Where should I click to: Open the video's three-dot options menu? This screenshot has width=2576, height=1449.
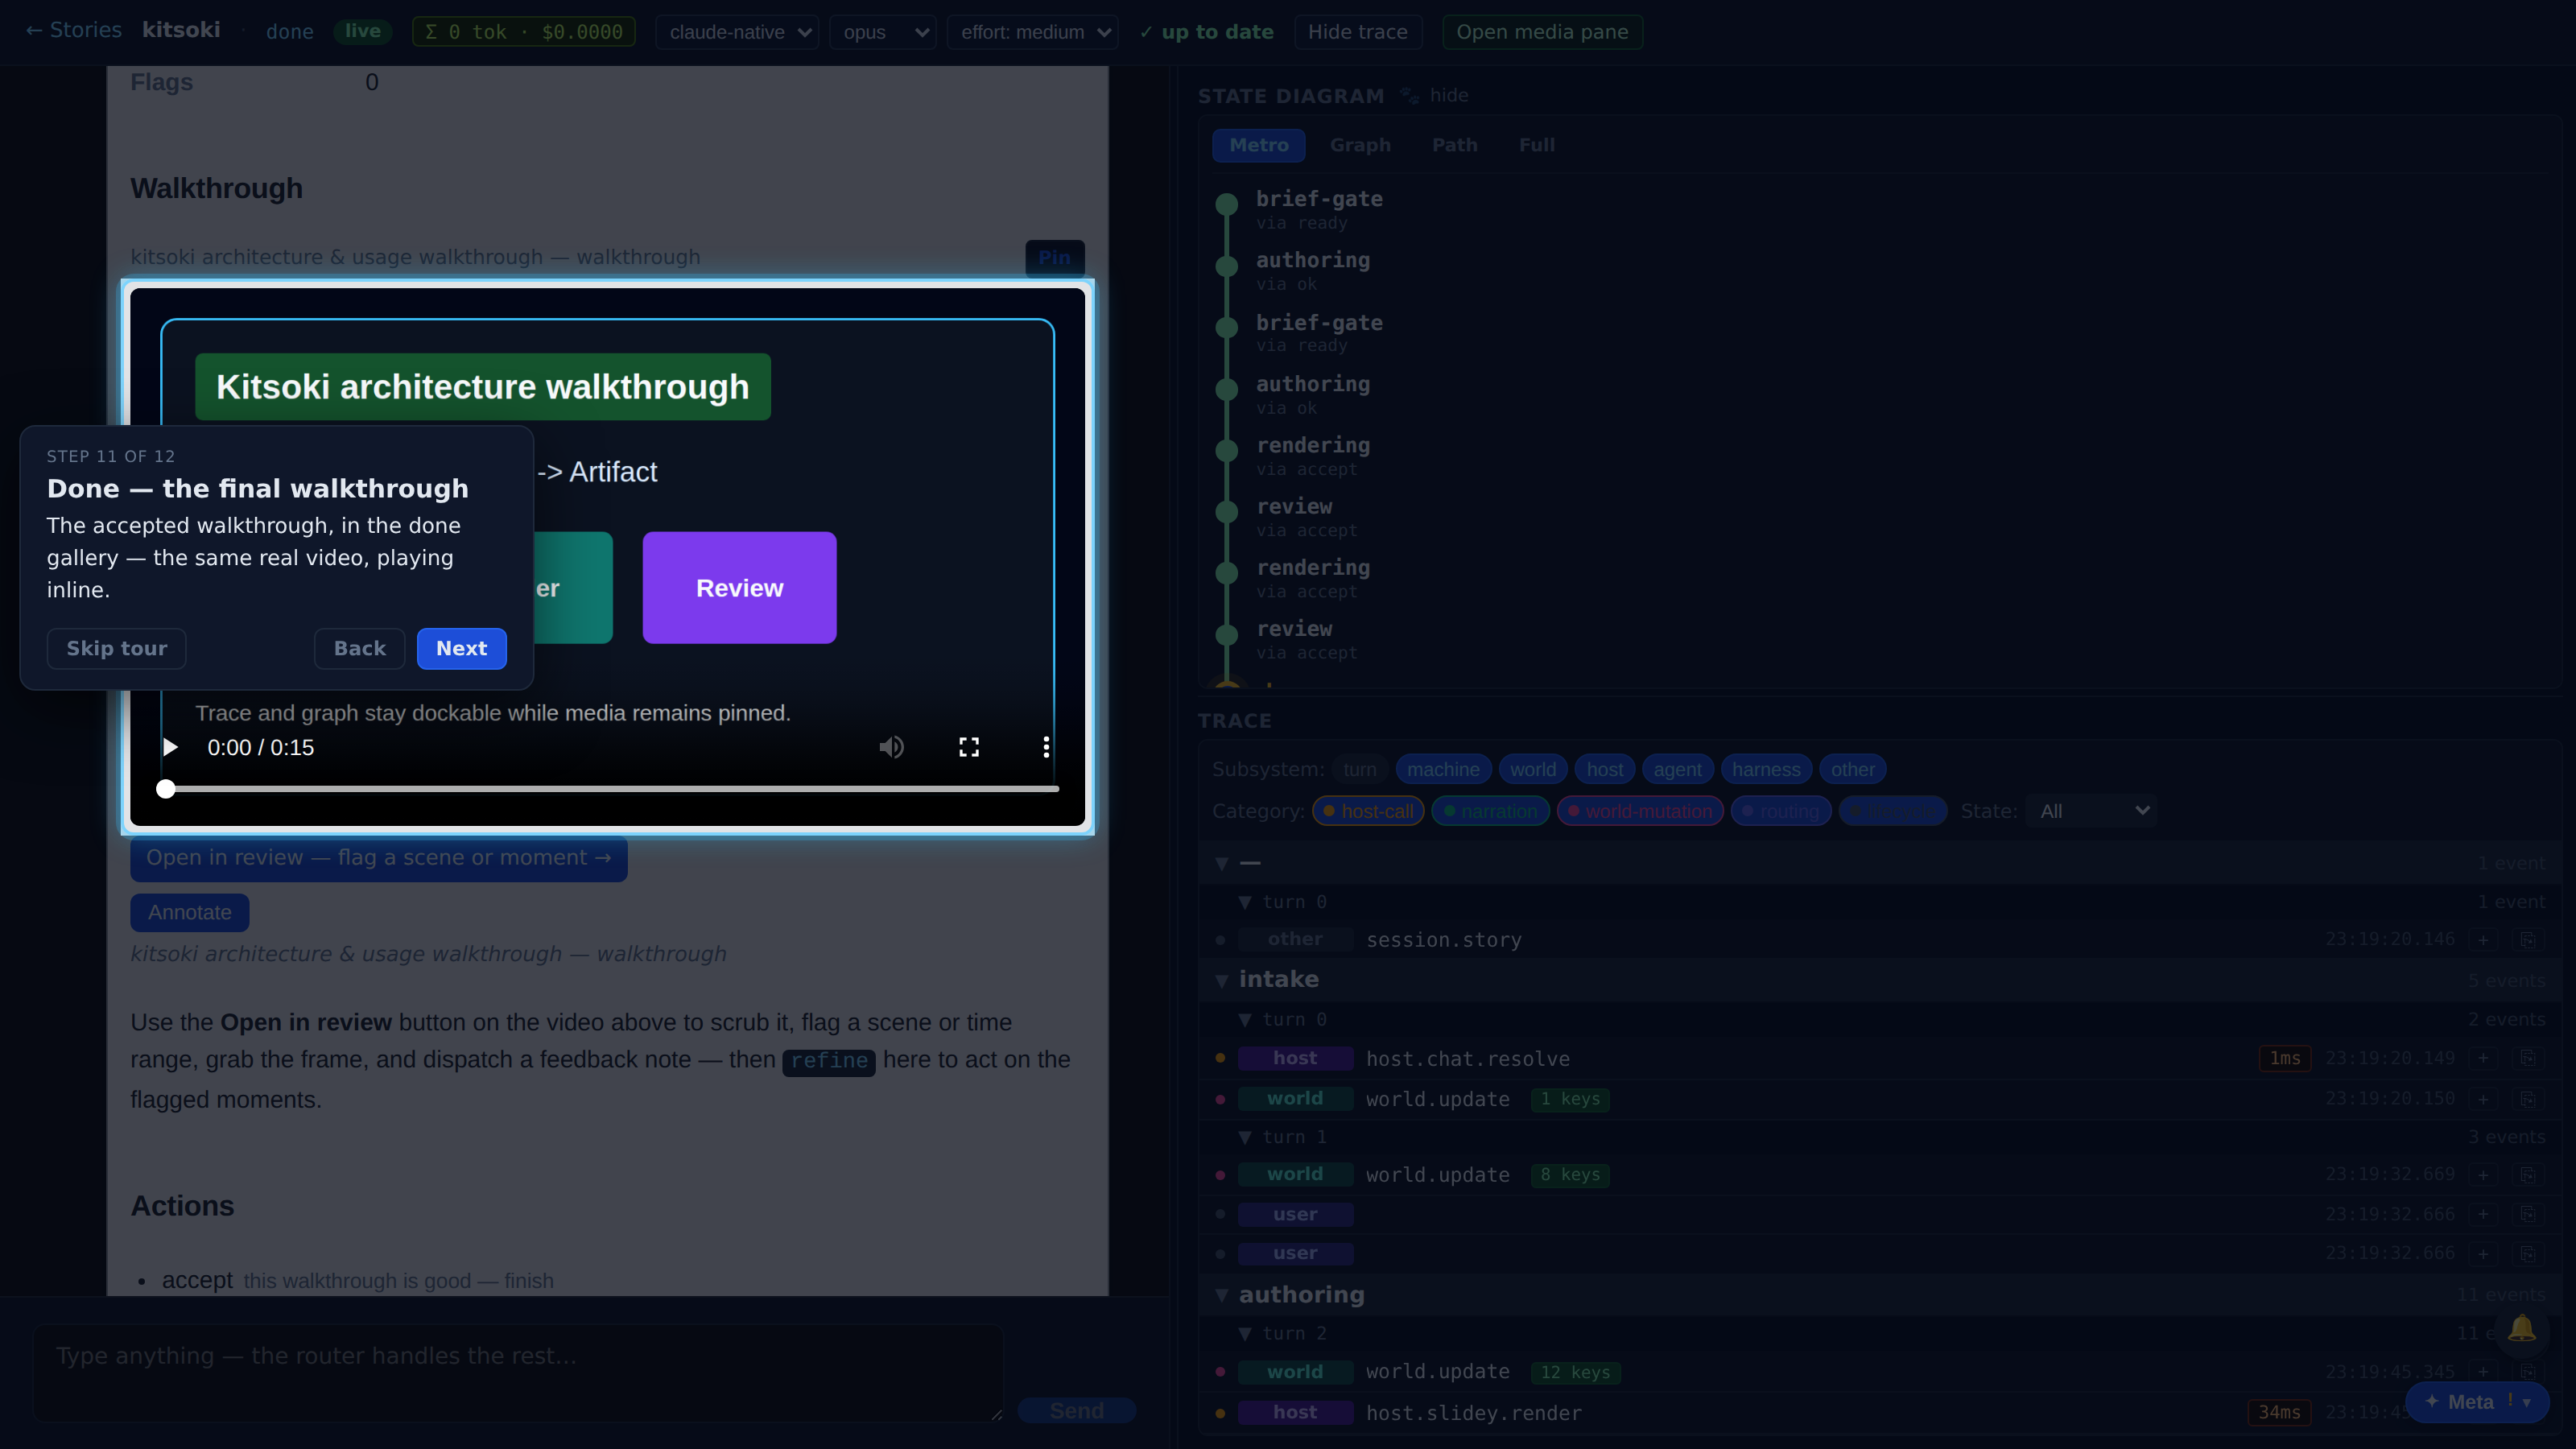click(x=1046, y=747)
